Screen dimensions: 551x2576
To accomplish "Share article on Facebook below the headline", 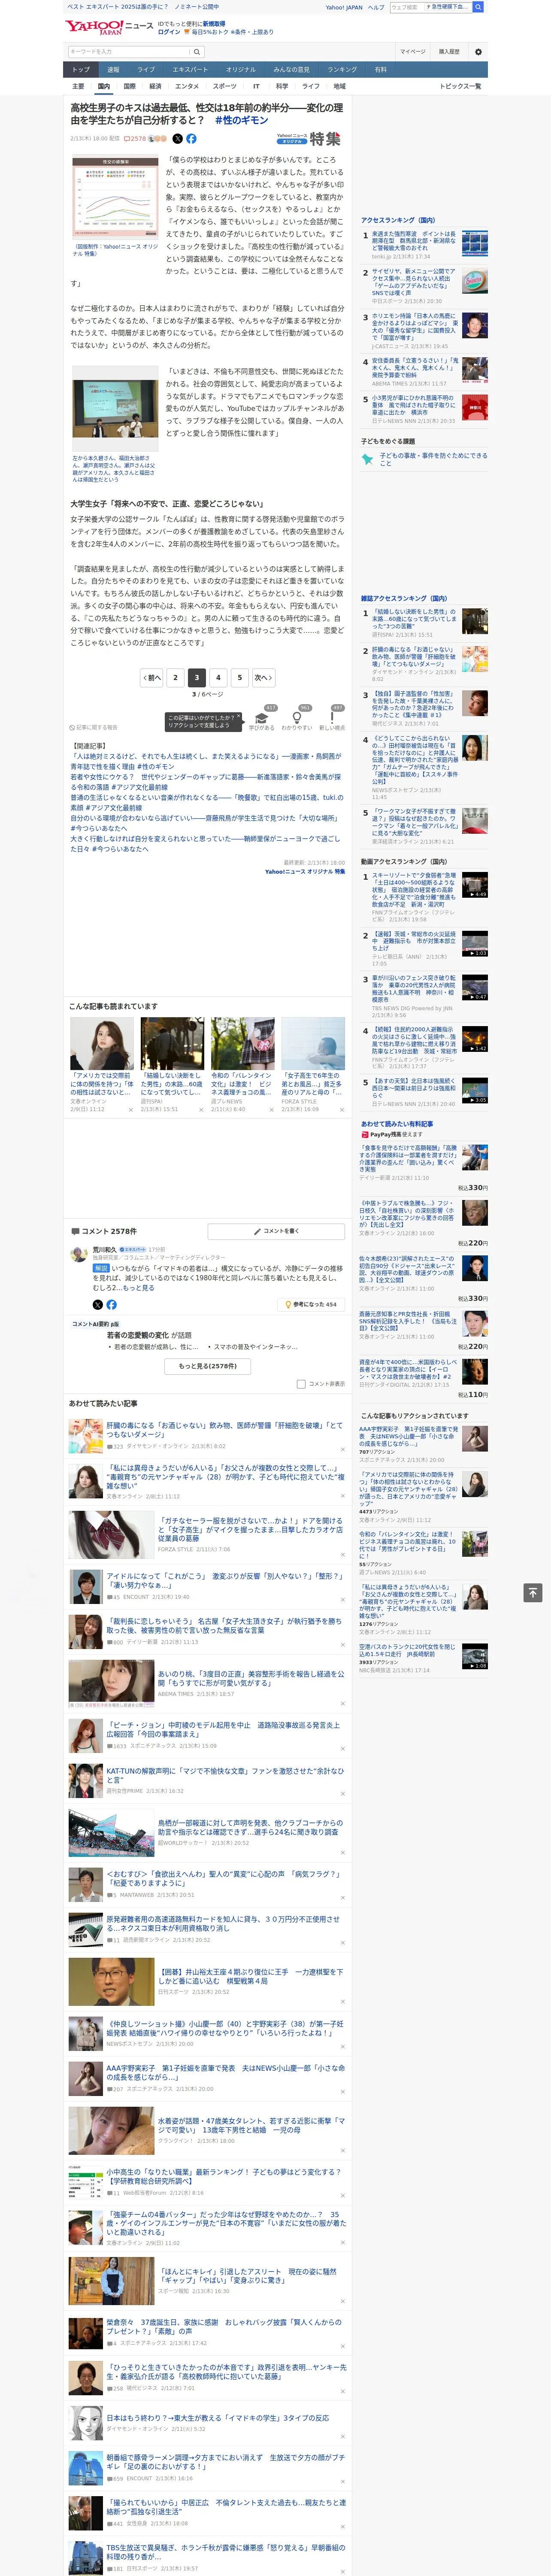I will pos(191,139).
